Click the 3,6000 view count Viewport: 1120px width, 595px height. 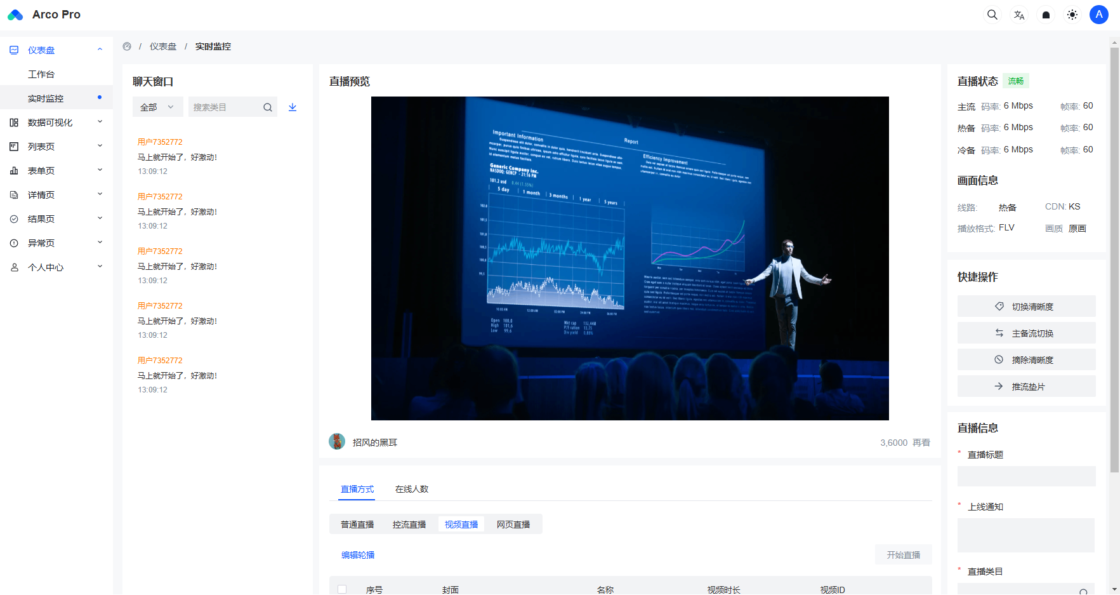point(893,443)
